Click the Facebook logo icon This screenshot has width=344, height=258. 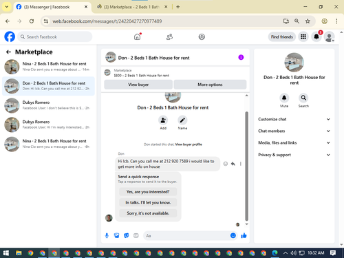point(10,36)
